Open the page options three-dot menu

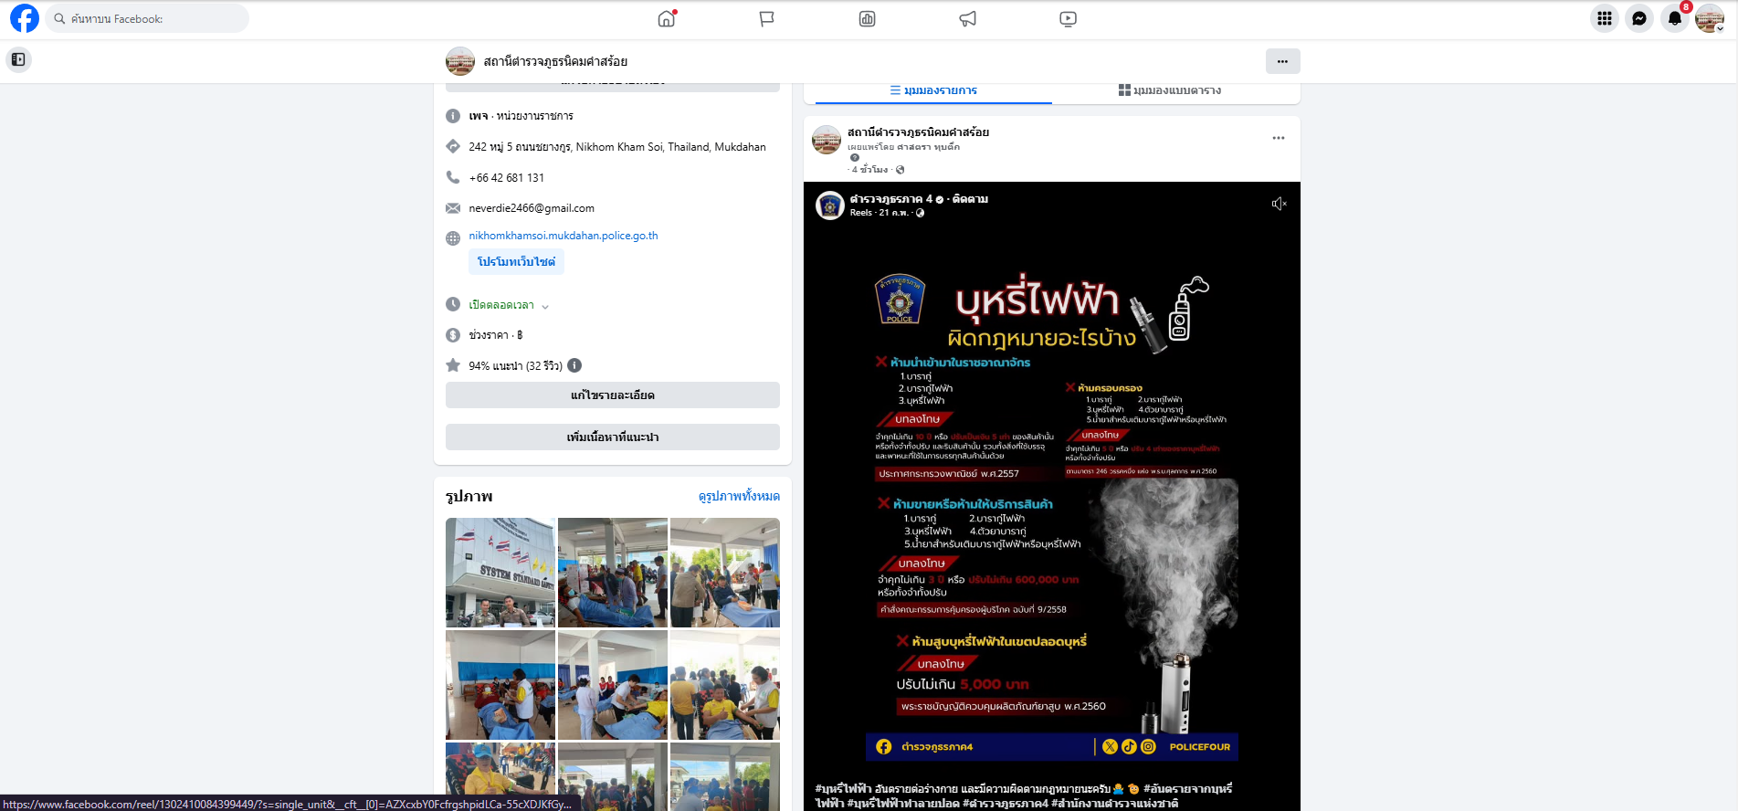point(1282,61)
